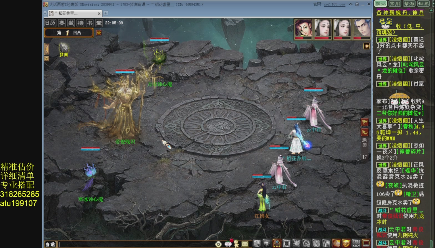Image resolution: width=435 pixels, height=248 pixels.
Task: Toggle the orange button below the portraits
Action: coord(366,46)
